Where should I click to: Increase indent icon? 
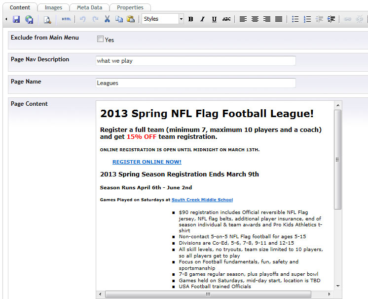pyautogui.click(x=331, y=19)
